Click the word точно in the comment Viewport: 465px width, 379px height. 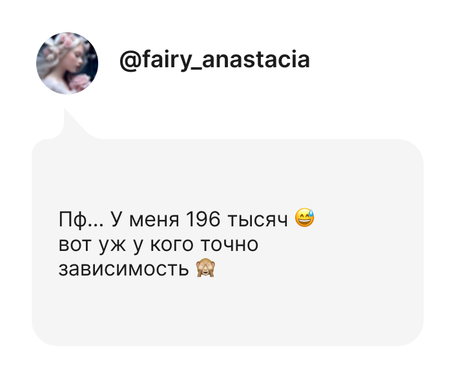(229, 244)
